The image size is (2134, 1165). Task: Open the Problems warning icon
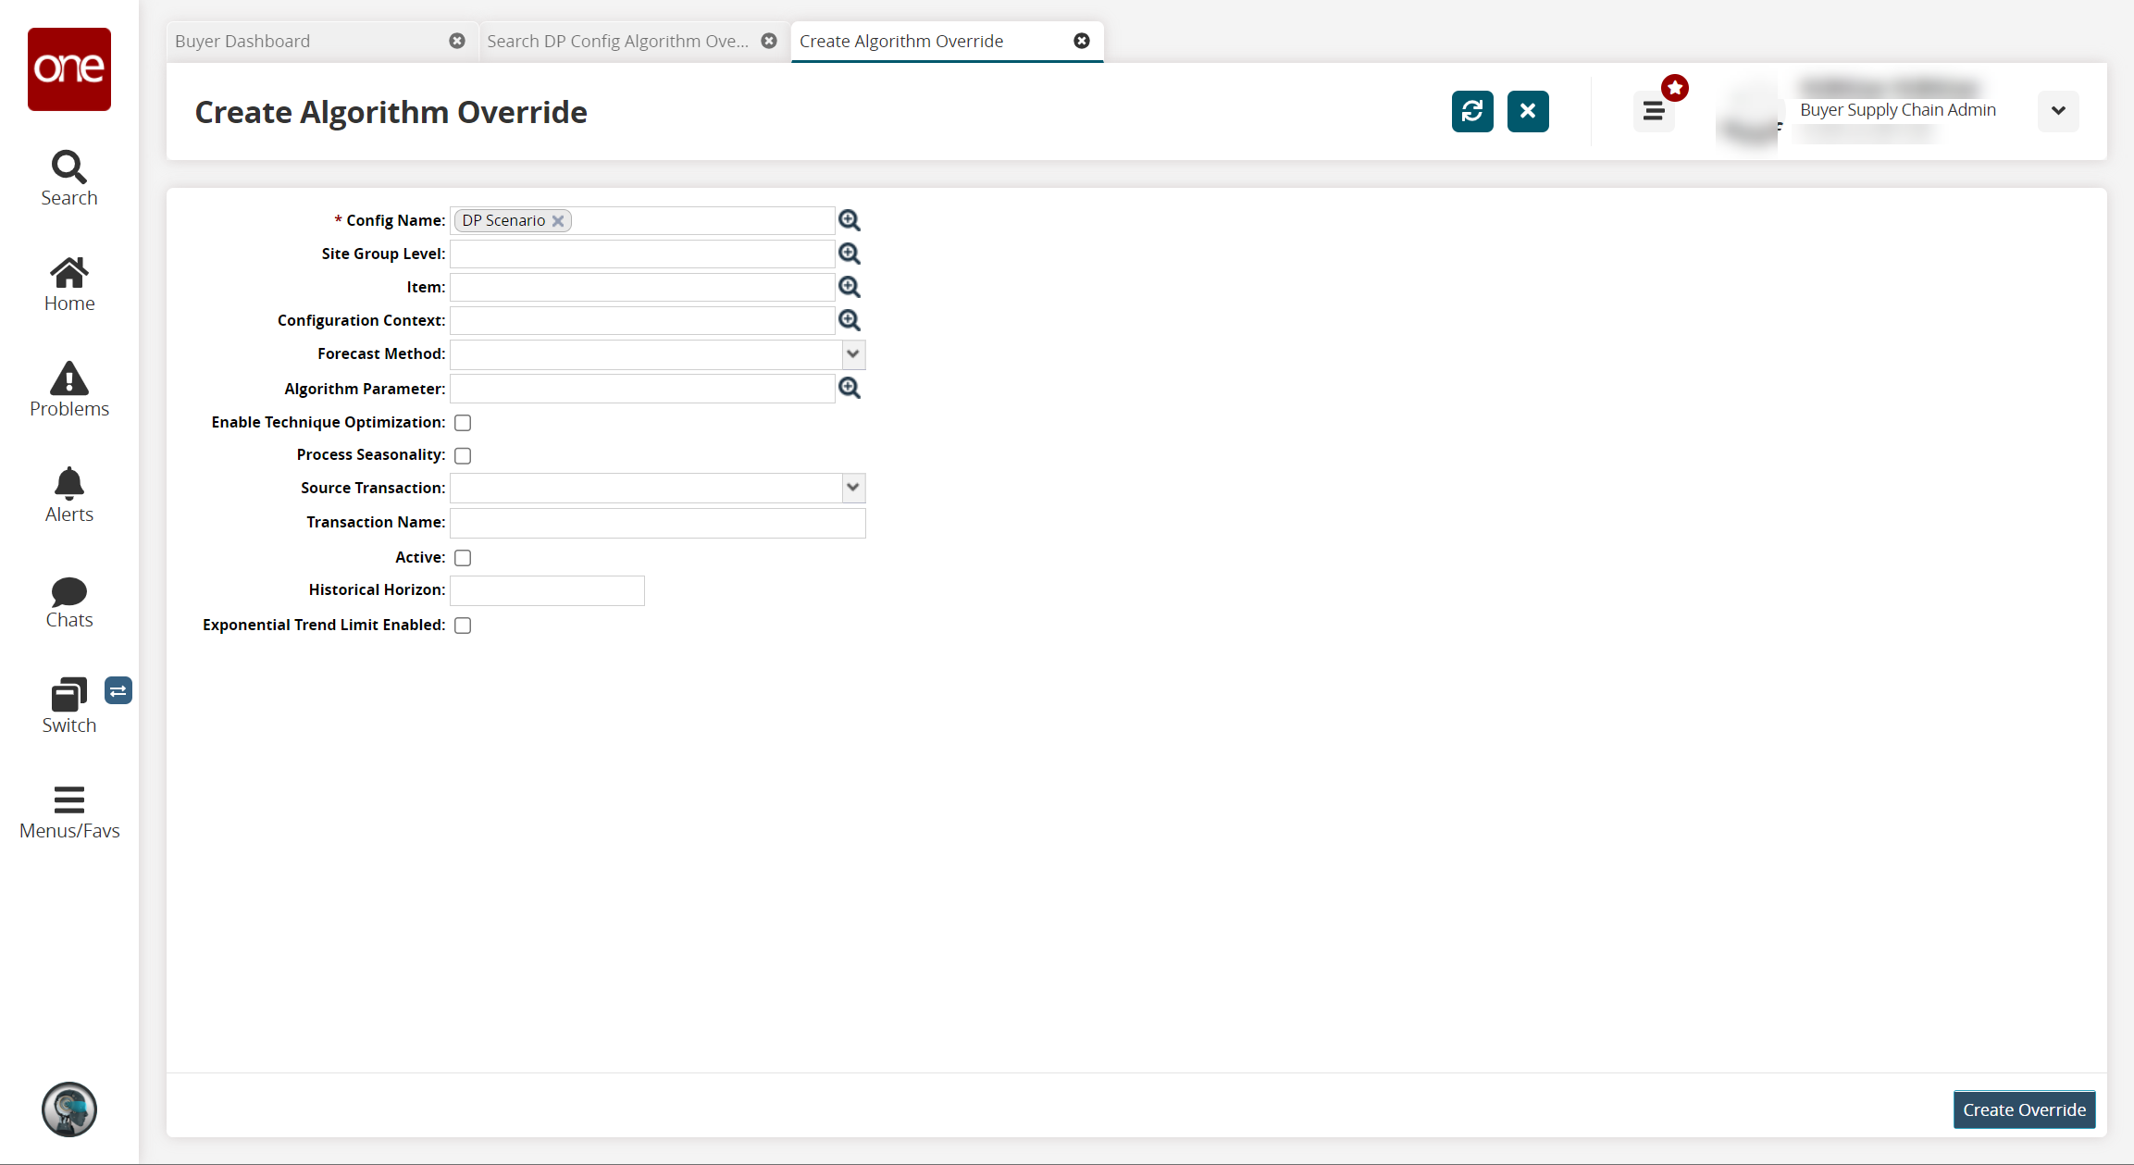(x=68, y=390)
